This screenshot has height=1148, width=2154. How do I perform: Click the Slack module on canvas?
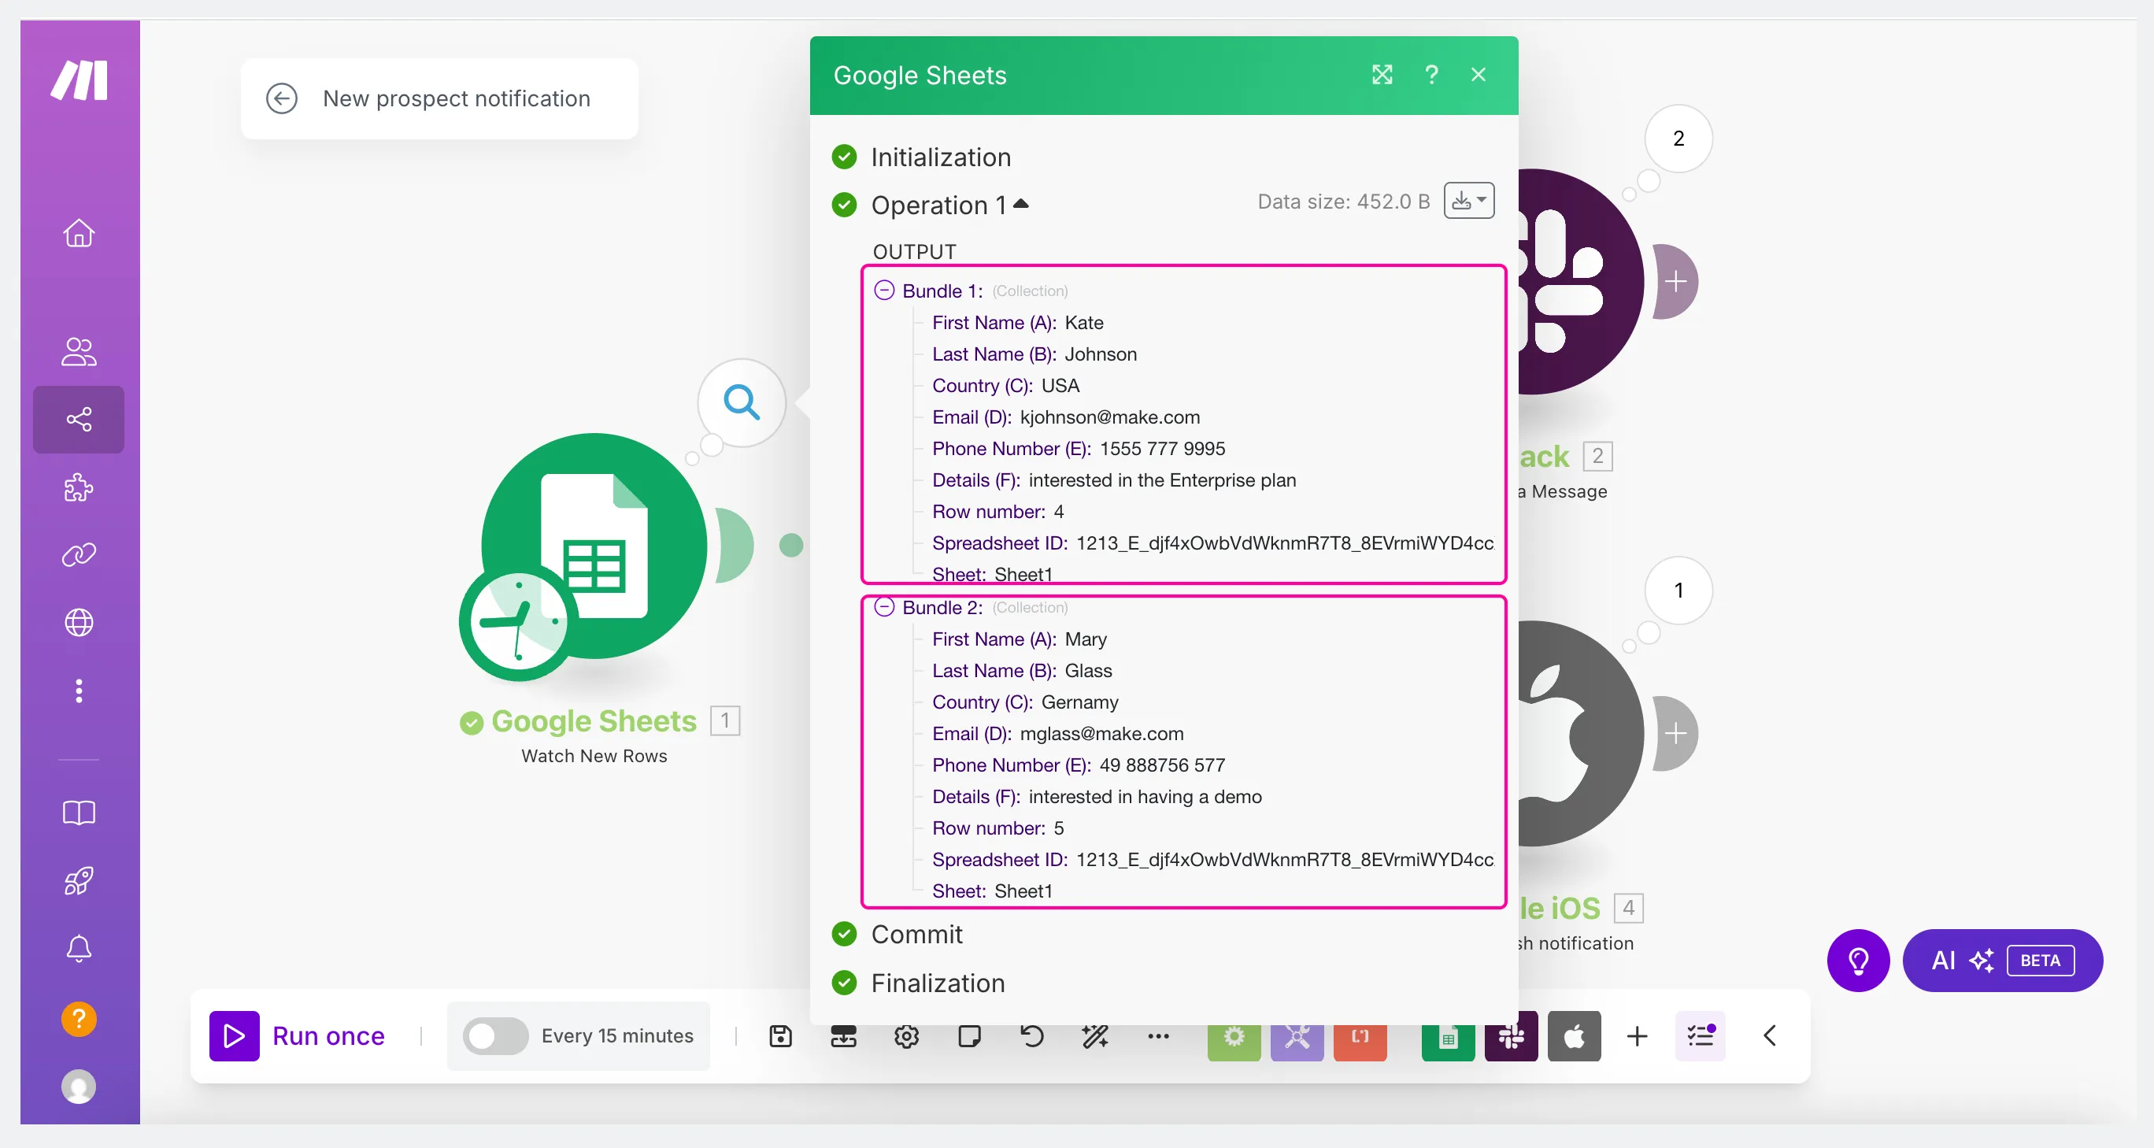(x=1580, y=282)
